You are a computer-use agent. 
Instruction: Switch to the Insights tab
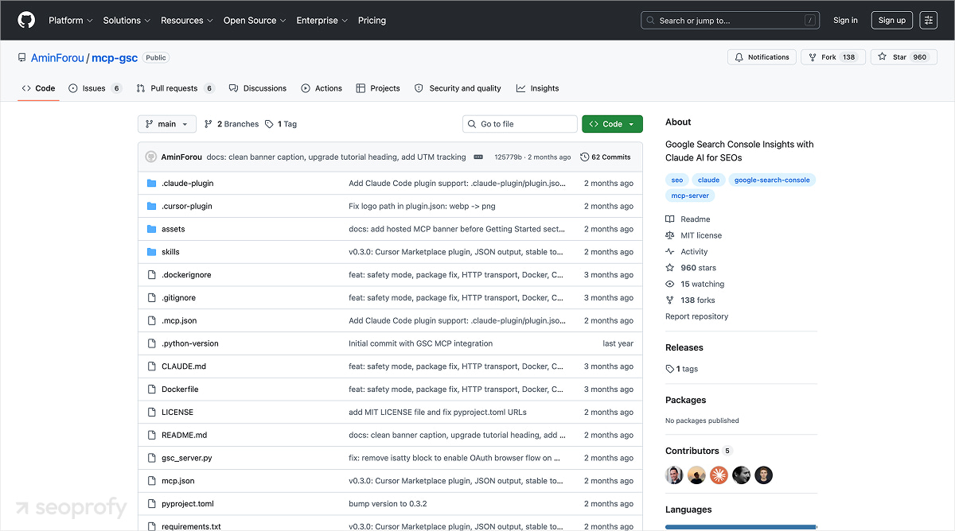click(x=537, y=88)
